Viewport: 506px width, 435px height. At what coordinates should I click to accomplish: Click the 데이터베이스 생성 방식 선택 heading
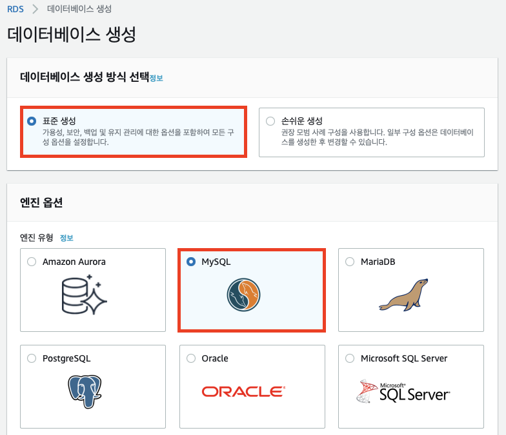point(85,77)
